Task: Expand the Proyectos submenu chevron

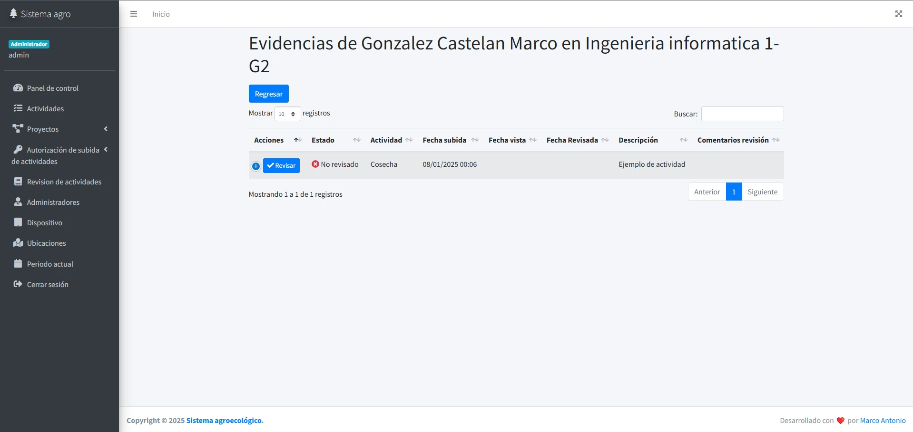Action: tap(106, 129)
